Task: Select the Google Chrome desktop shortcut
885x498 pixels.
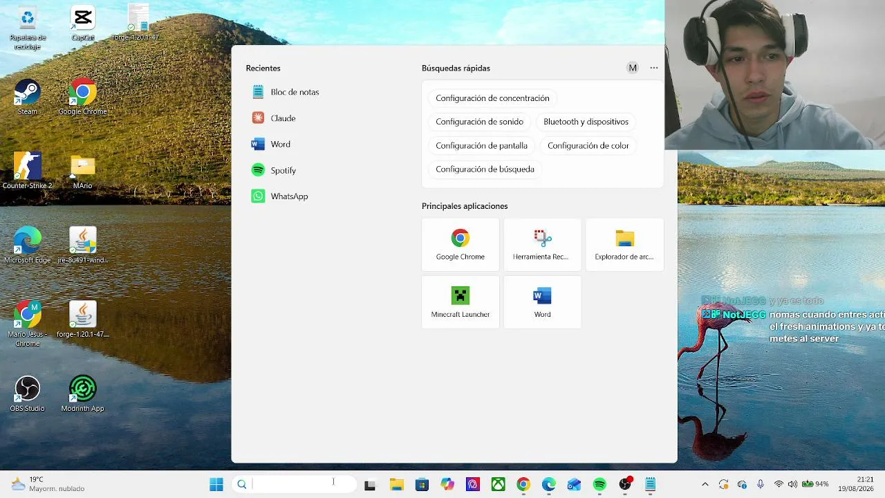Action: [82, 97]
